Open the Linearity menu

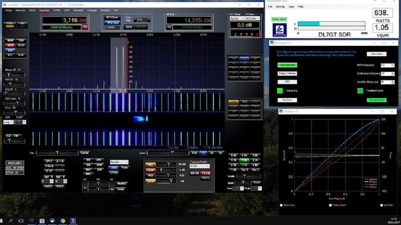tap(105, 10)
